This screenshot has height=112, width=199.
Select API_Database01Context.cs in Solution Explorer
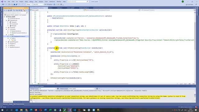pyautogui.click(x=18, y=36)
